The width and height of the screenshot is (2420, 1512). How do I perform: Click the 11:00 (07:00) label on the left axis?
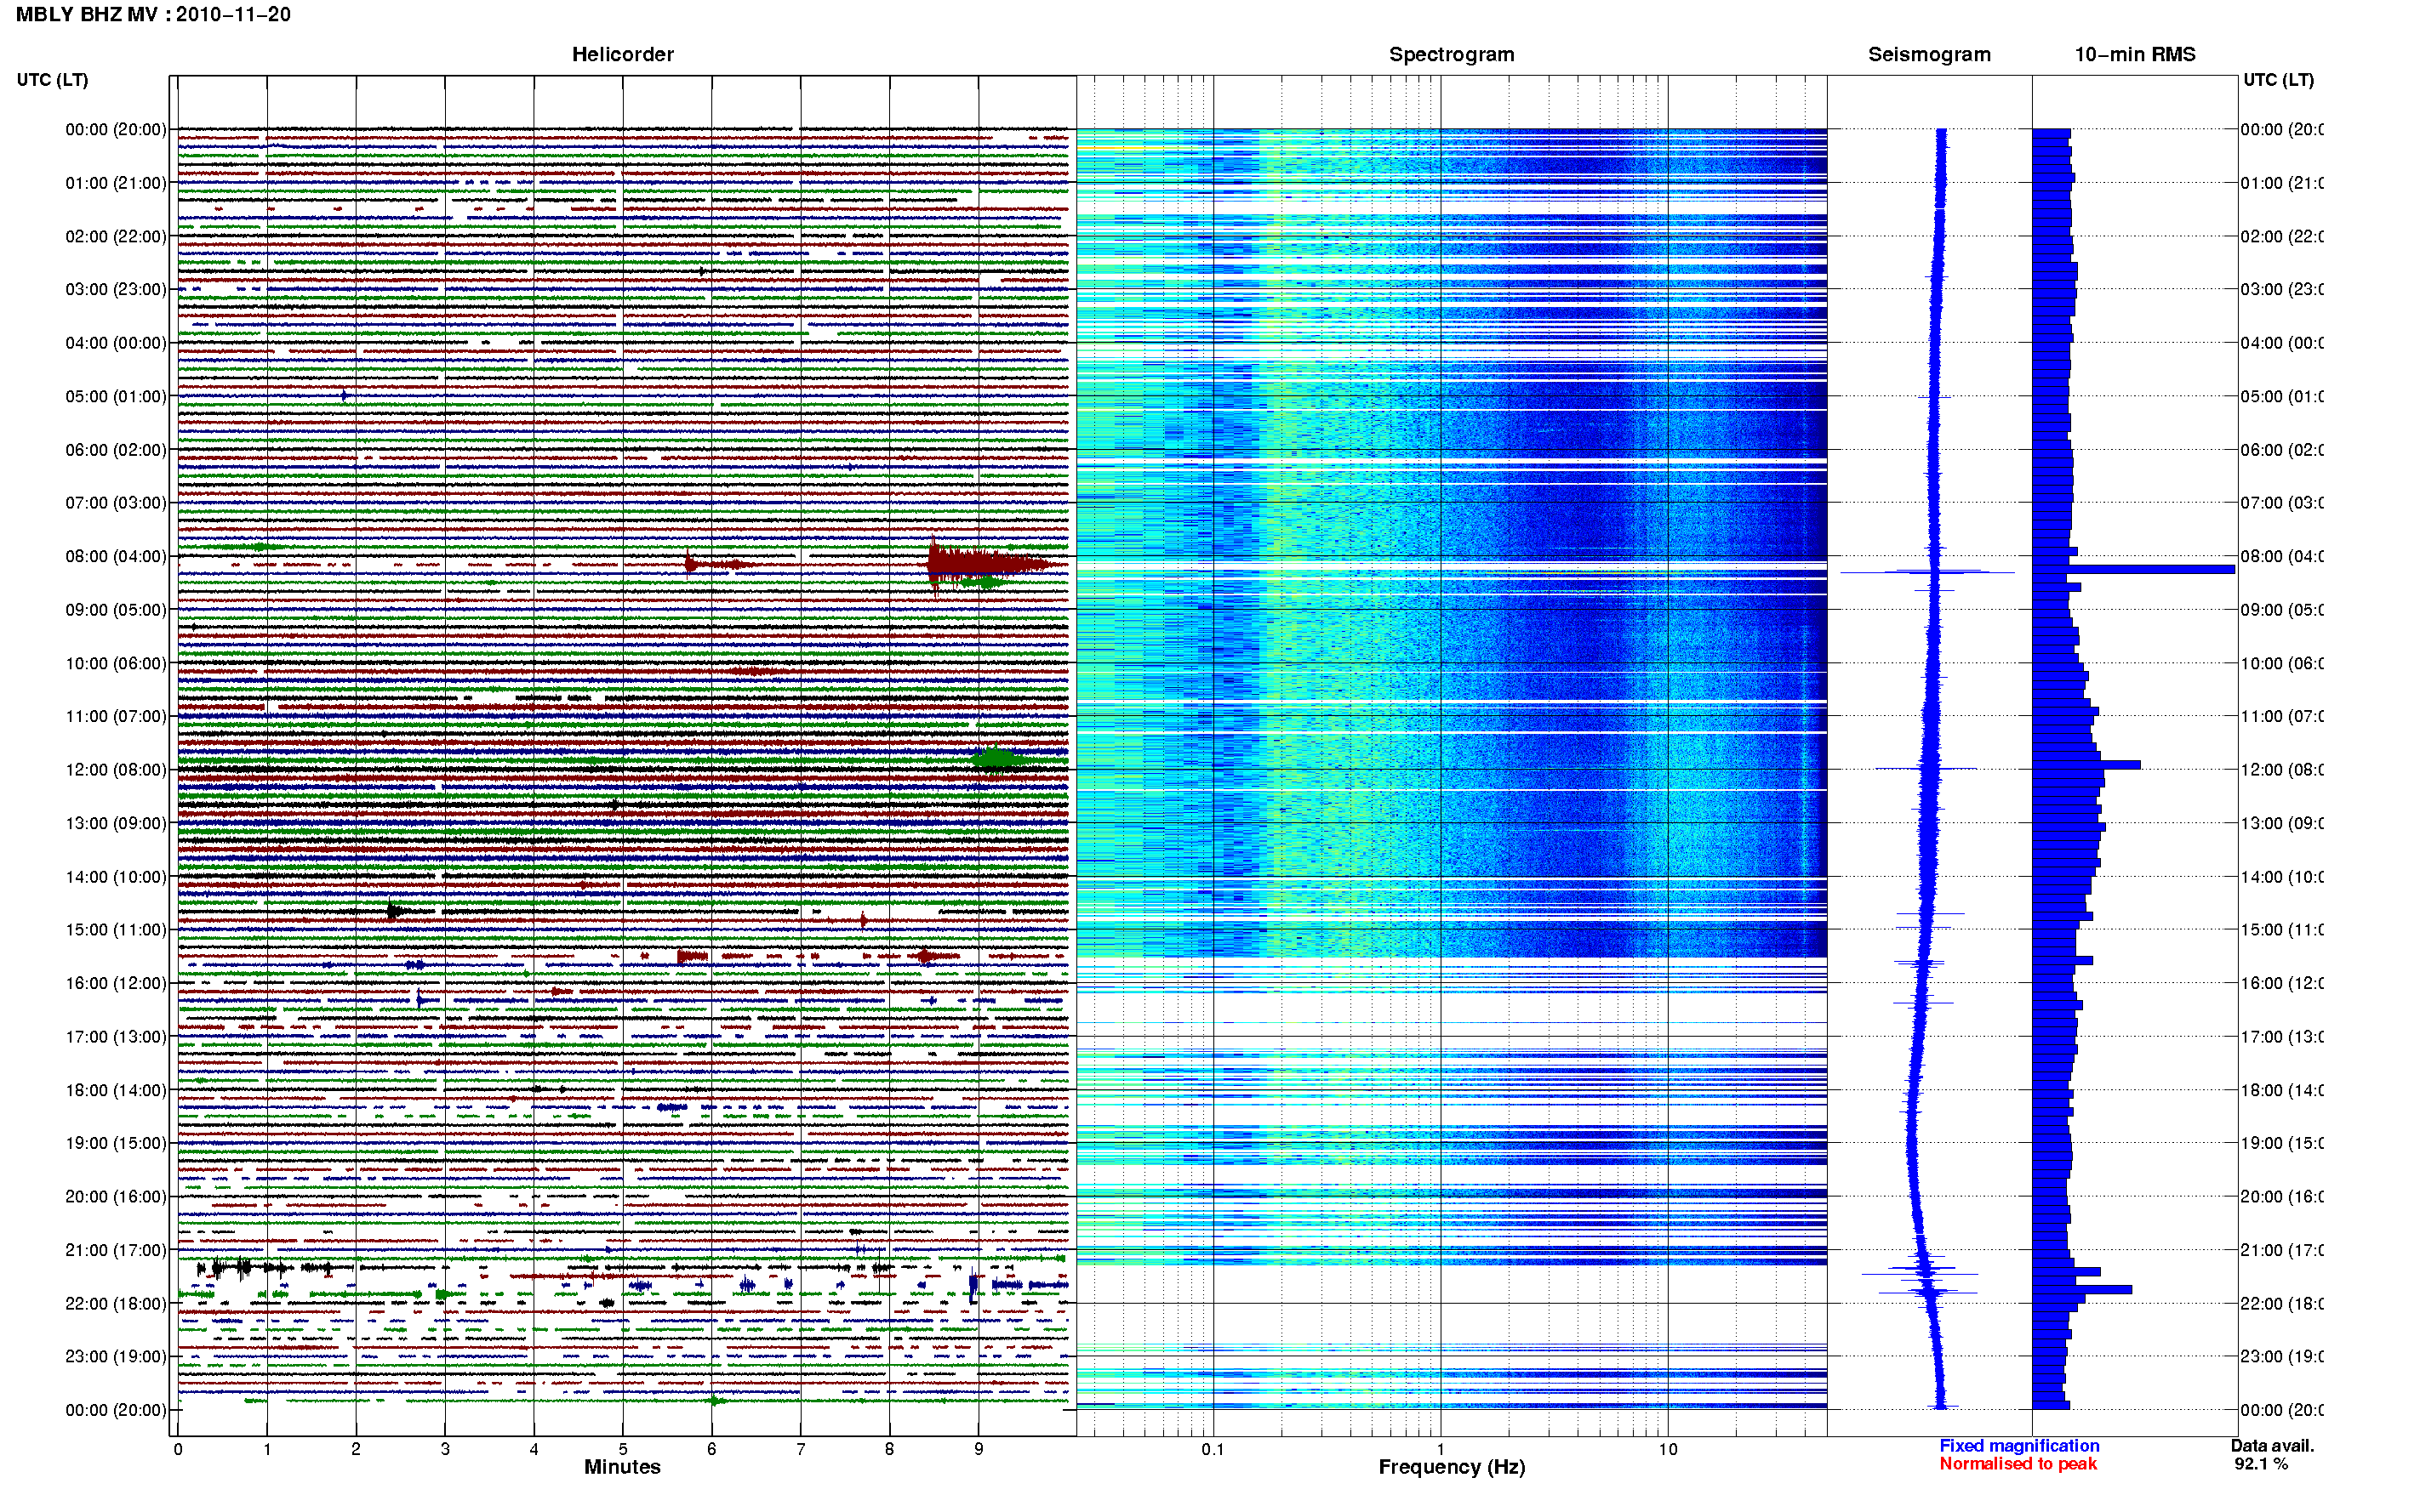tap(116, 716)
